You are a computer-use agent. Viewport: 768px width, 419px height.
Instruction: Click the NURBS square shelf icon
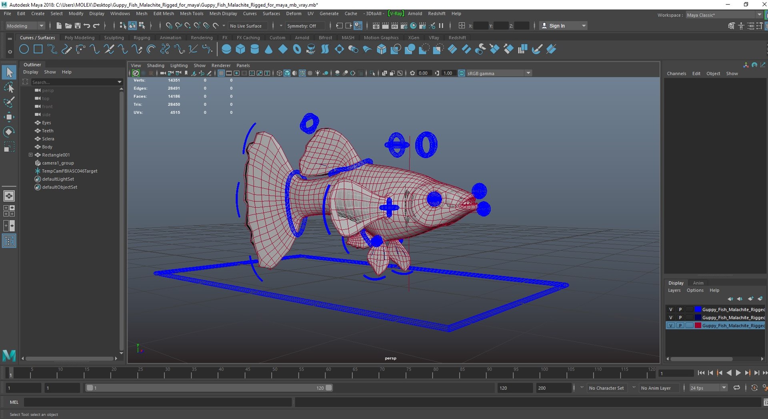[38, 49]
